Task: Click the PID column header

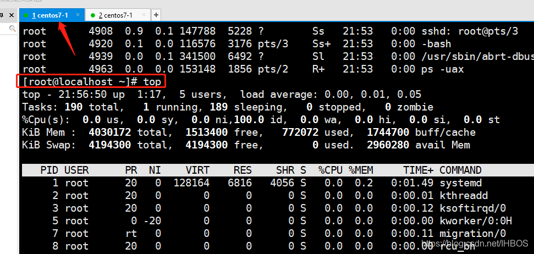Action: (49, 170)
